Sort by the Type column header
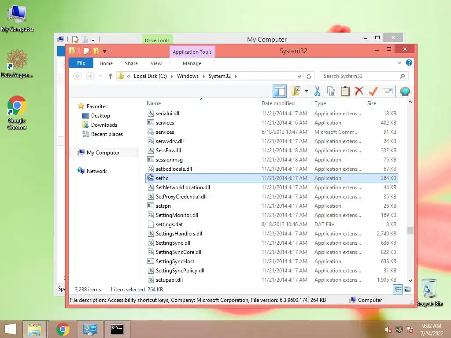451x338 pixels. [x=320, y=103]
